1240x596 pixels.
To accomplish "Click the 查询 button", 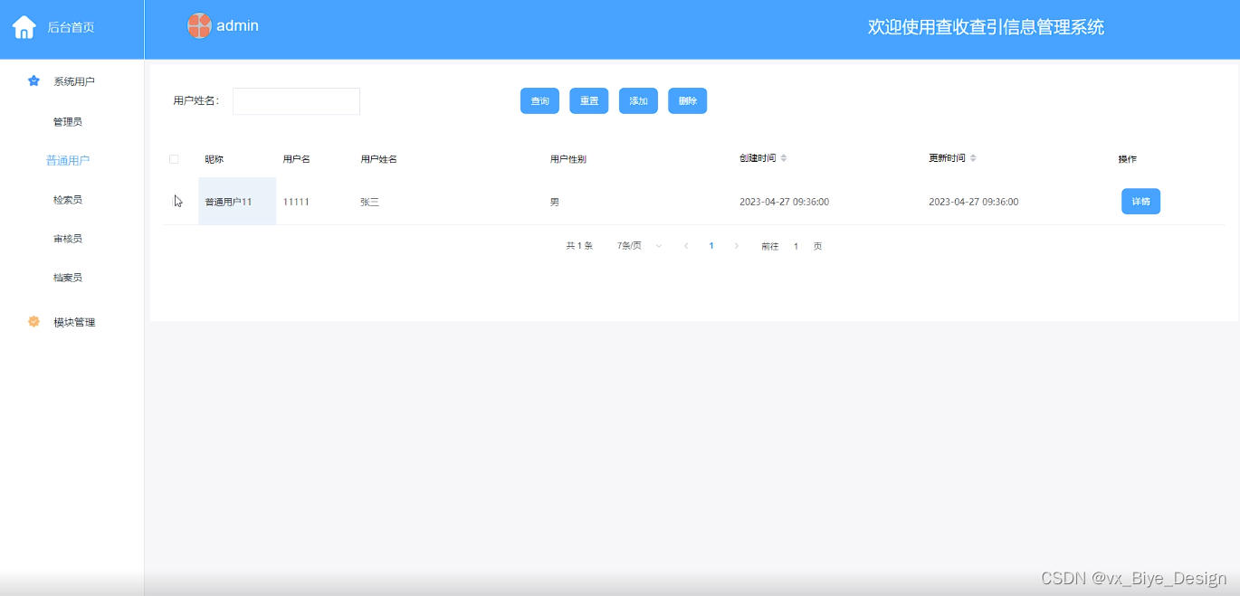I will click(539, 101).
